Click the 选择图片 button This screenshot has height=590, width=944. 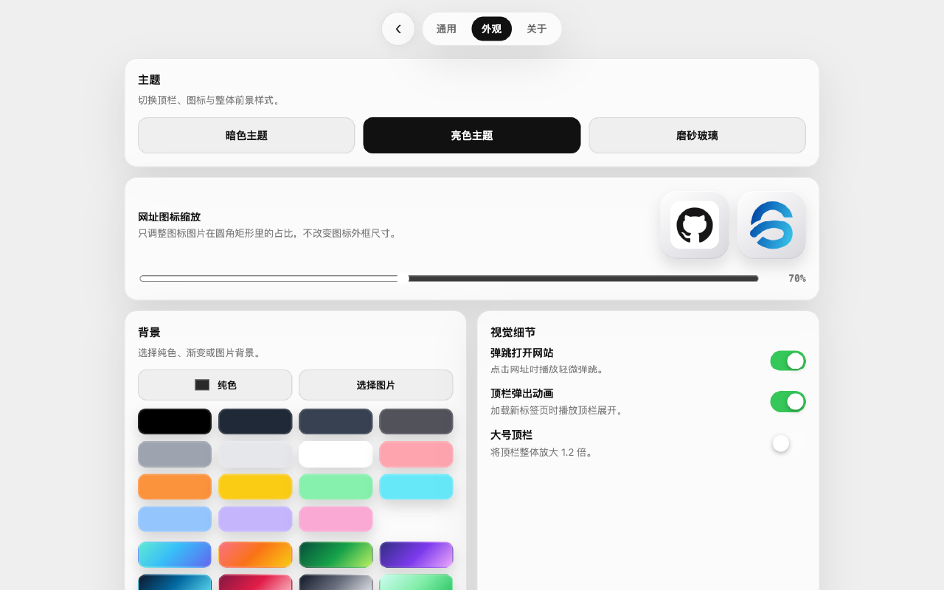pos(375,385)
